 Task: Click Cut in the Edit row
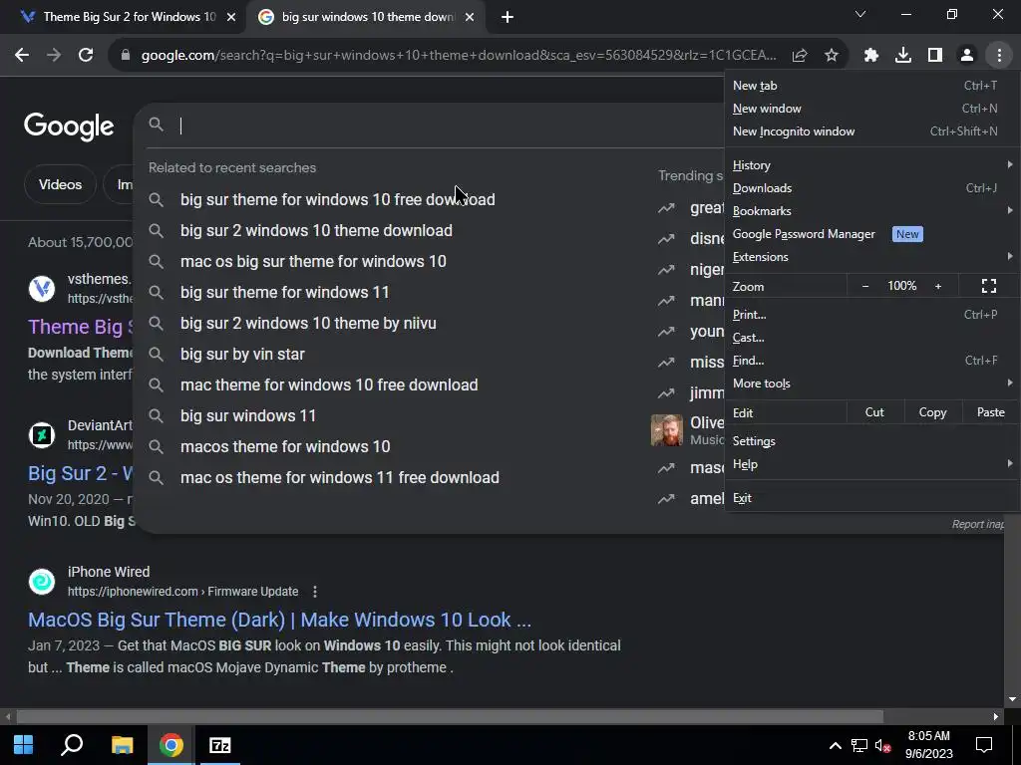(874, 412)
